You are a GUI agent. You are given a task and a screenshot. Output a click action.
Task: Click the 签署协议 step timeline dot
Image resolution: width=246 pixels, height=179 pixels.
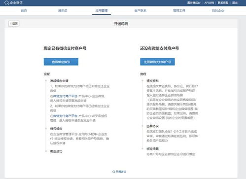click(142, 126)
